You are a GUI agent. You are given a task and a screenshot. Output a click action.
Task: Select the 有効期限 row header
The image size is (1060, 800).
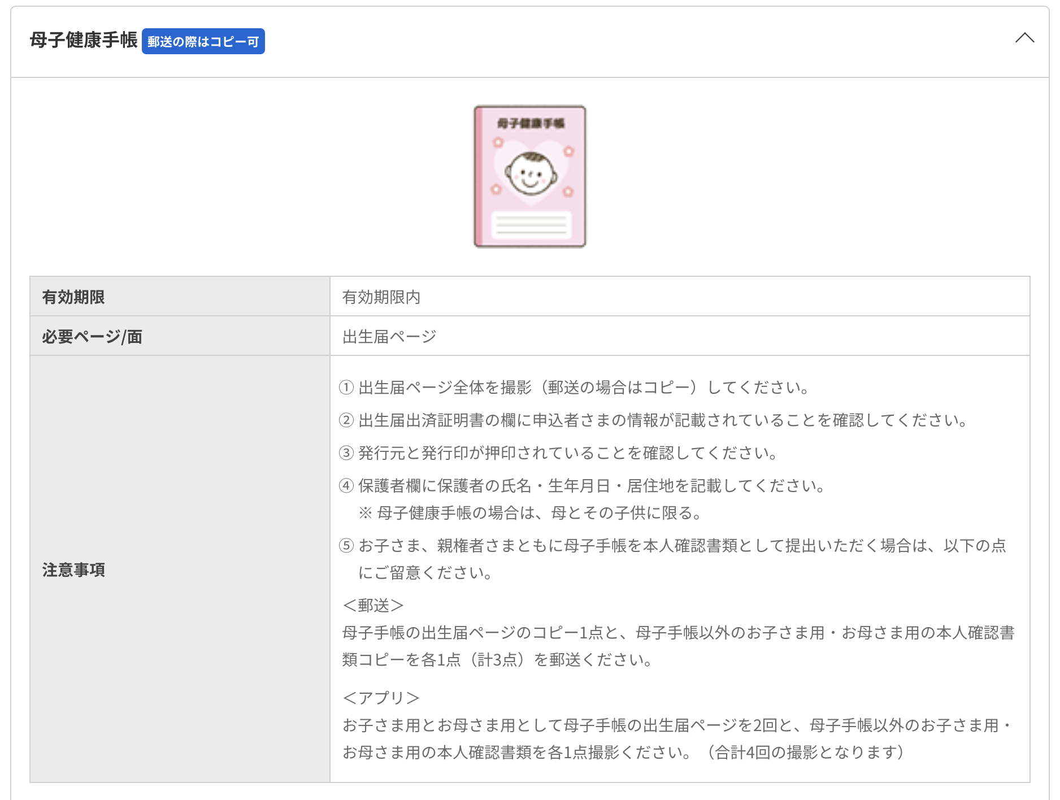tap(73, 297)
